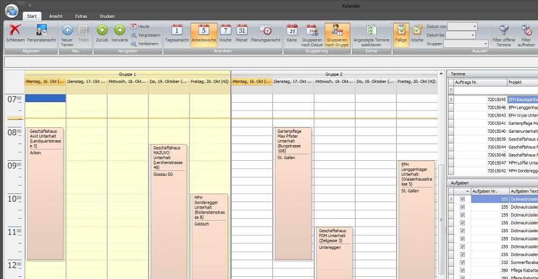Sort by Projekt column header
Image resolution: width=538 pixels, height=279 pixels.
[522, 82]
